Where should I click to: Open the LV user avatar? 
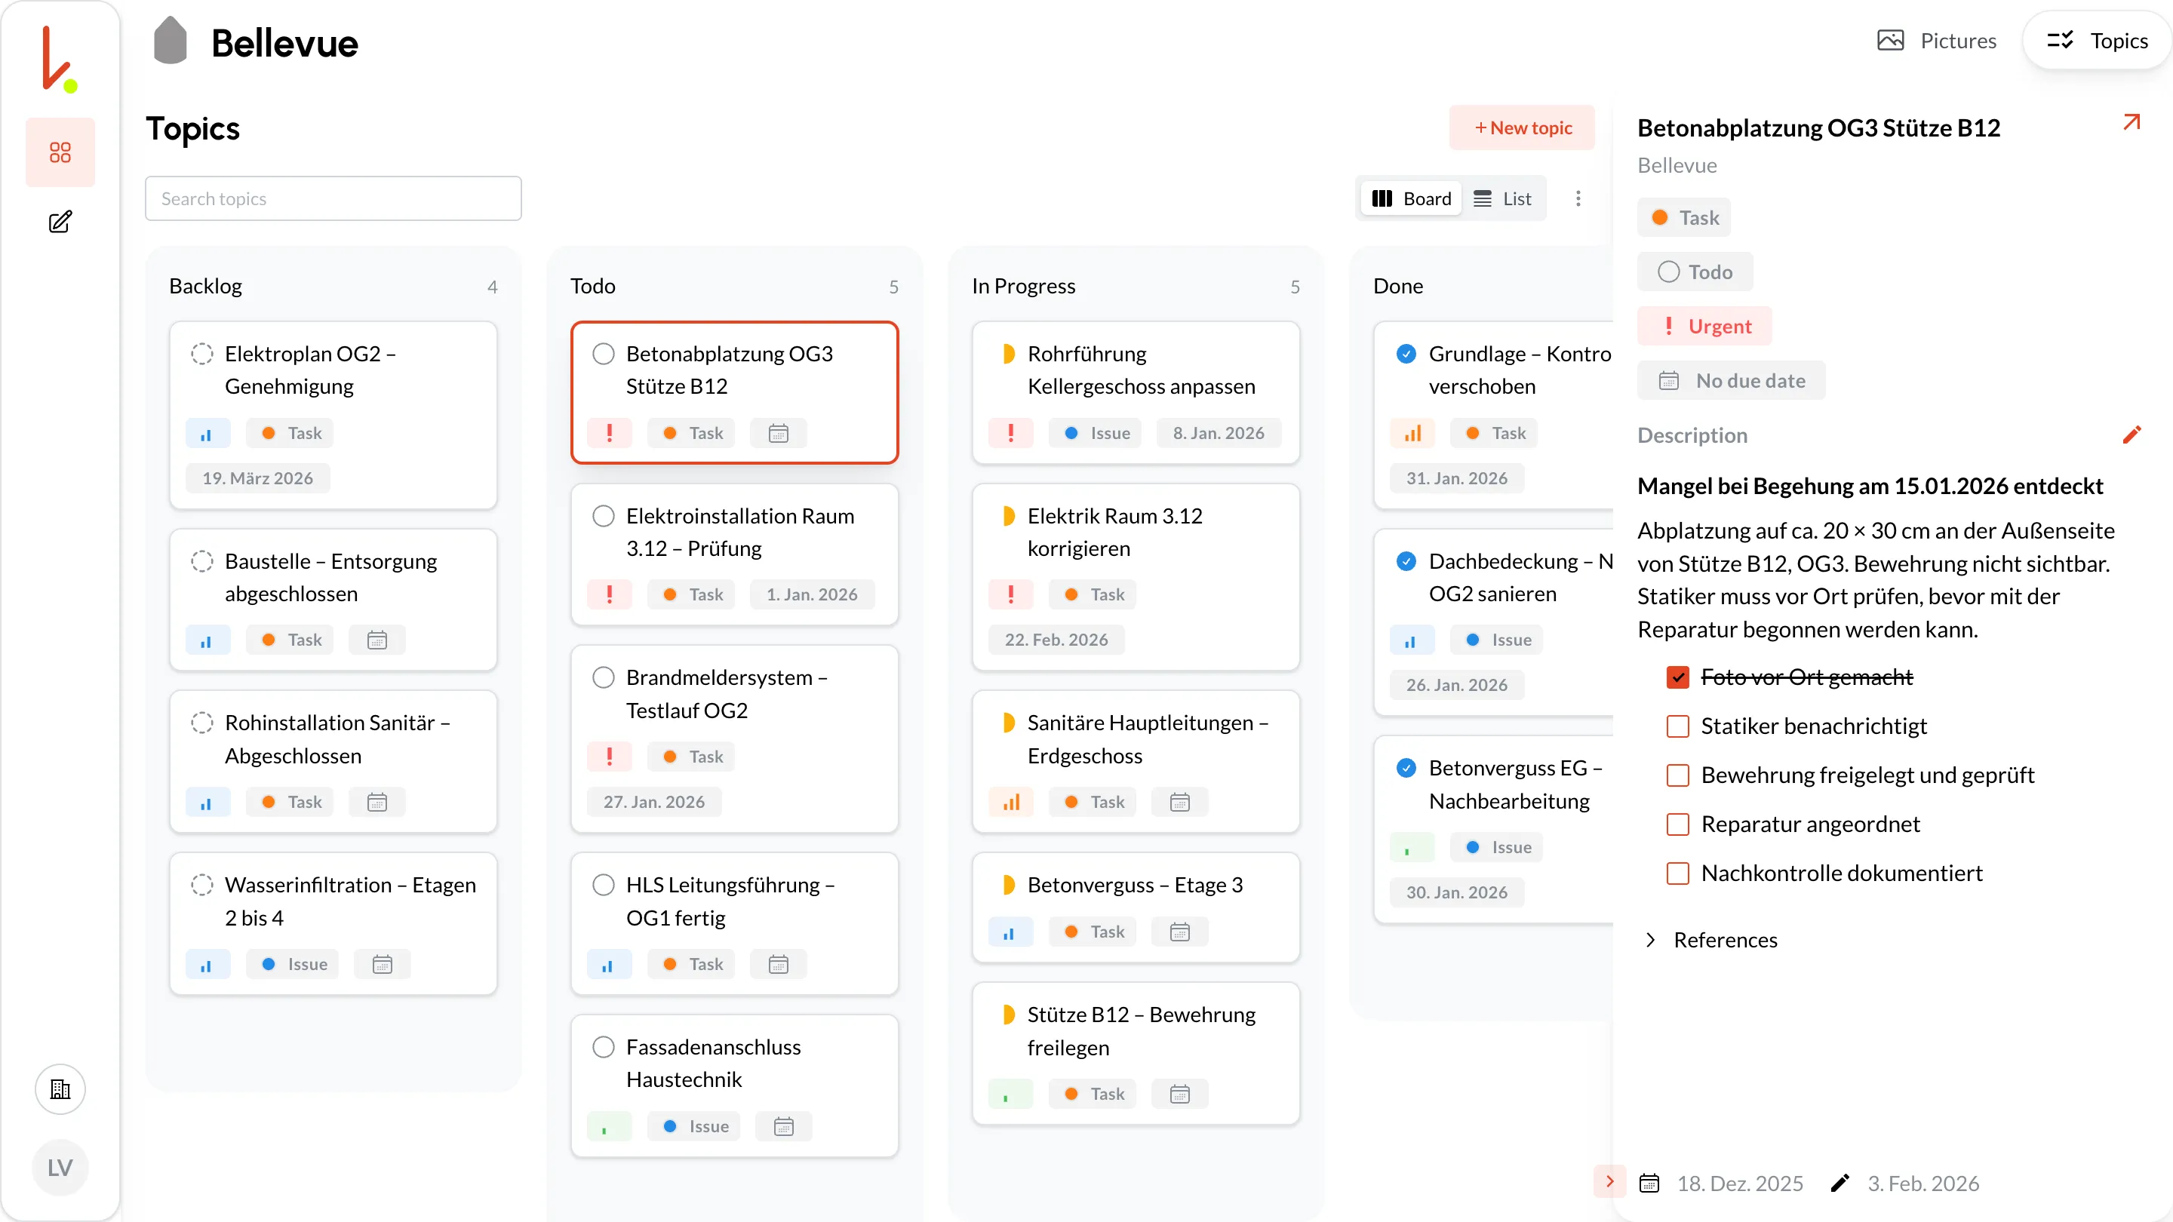tap(60, 1168)
